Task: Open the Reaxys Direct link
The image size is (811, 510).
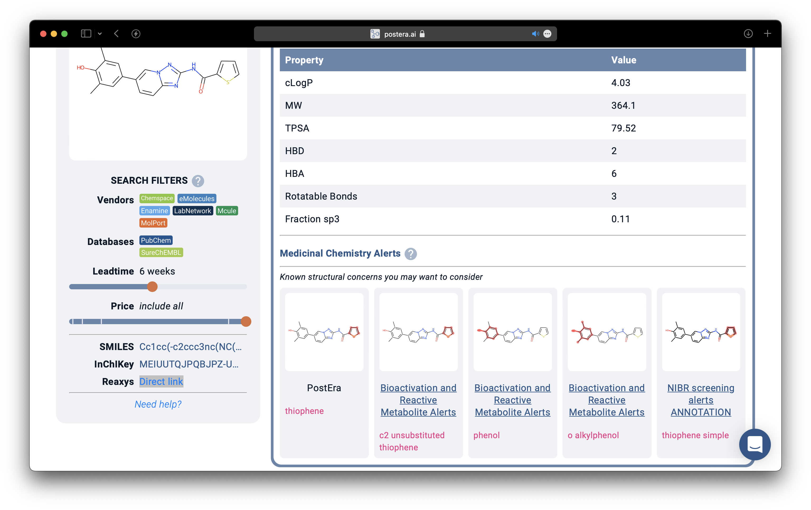Action: [161, 381]
